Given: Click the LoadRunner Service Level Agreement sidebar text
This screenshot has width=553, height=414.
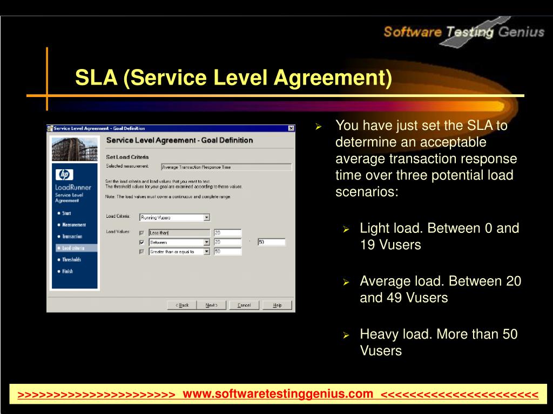Looking at the screenshot, I should click(x=73, y=193).
